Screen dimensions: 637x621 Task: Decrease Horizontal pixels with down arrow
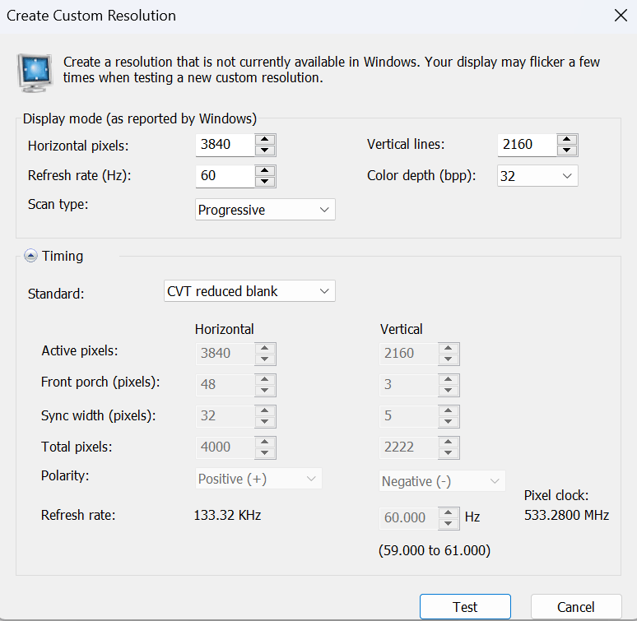click(x=265, y=151)
